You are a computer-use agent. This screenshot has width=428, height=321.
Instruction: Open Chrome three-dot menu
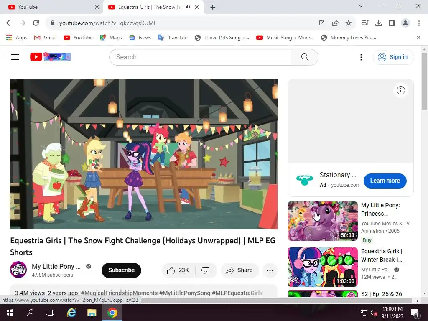pyautogui.click(x=419, y=23)
